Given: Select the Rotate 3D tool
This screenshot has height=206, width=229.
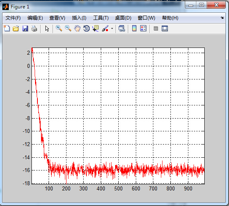Looking at the screenshot, I should pyautogui.click(x=86, y=28).
